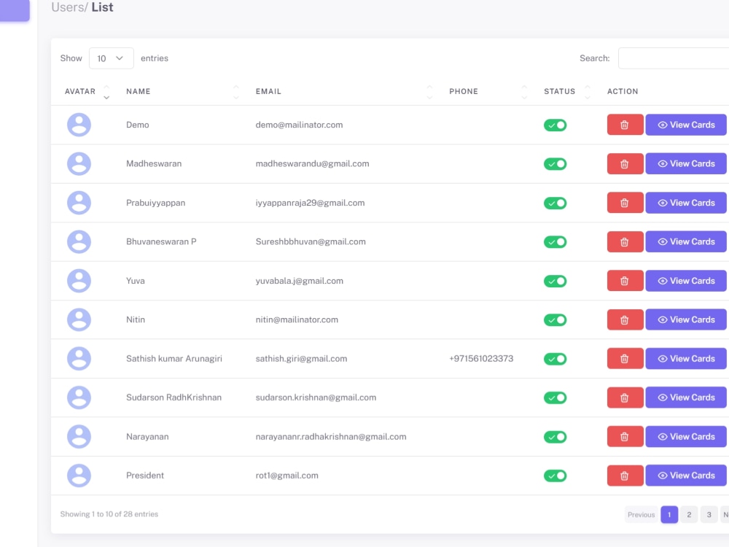
Task: Switch off status for Bhuvaneswaran P
Action: [555, 242]
